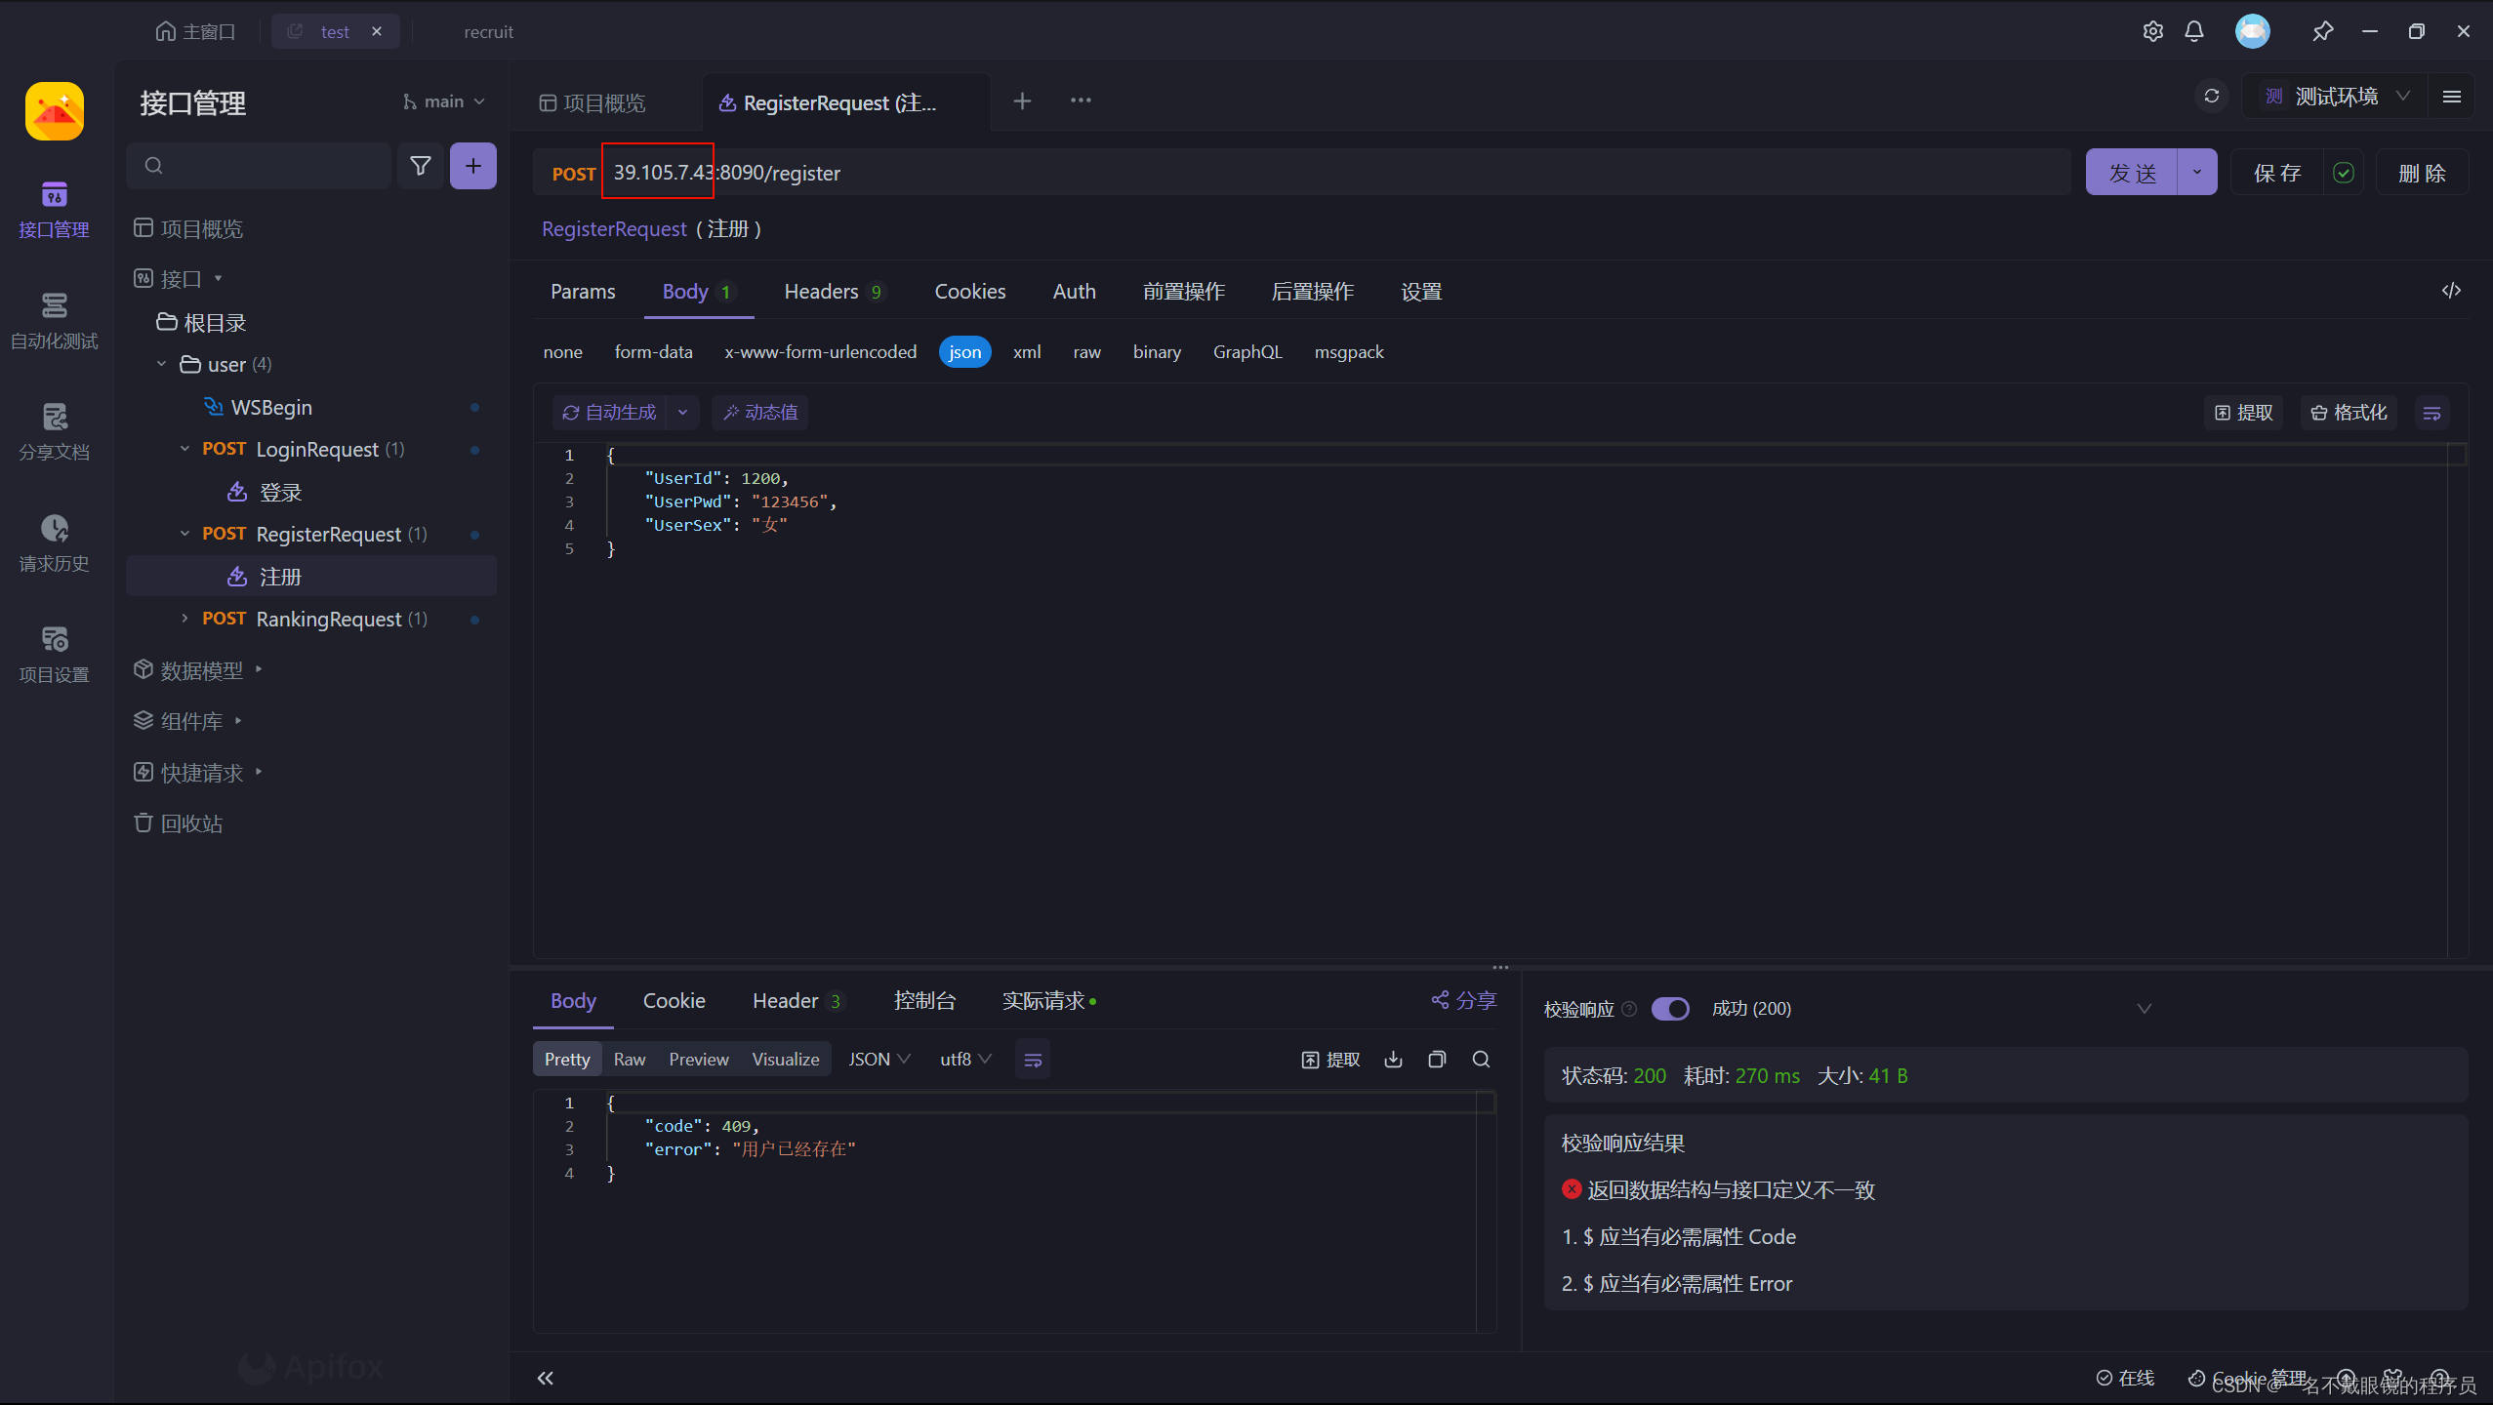Open the notifications bell

(2194, 31)
